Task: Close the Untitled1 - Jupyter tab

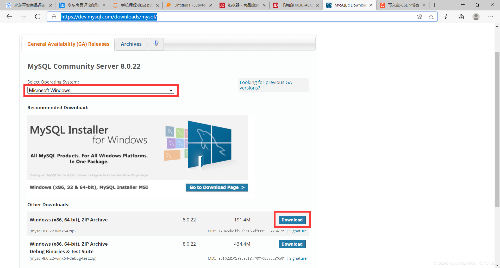Action: click(211, 5)
